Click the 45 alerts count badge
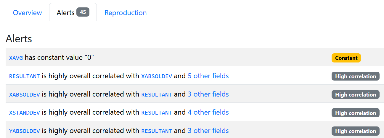This screenshot has width=384, height=138. point(83,12)
